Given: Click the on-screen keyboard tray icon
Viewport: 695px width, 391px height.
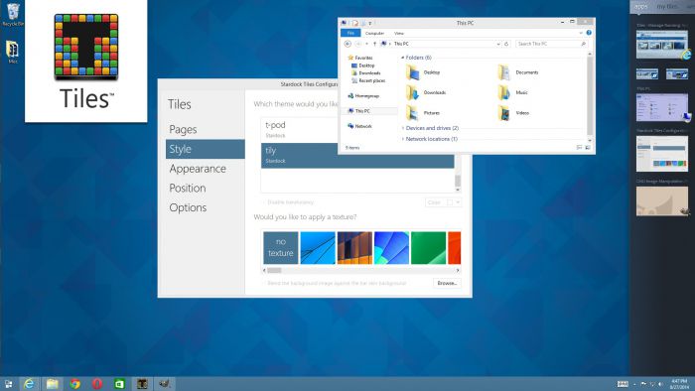Looking at the screenshot, I should (x=623, y=384).
